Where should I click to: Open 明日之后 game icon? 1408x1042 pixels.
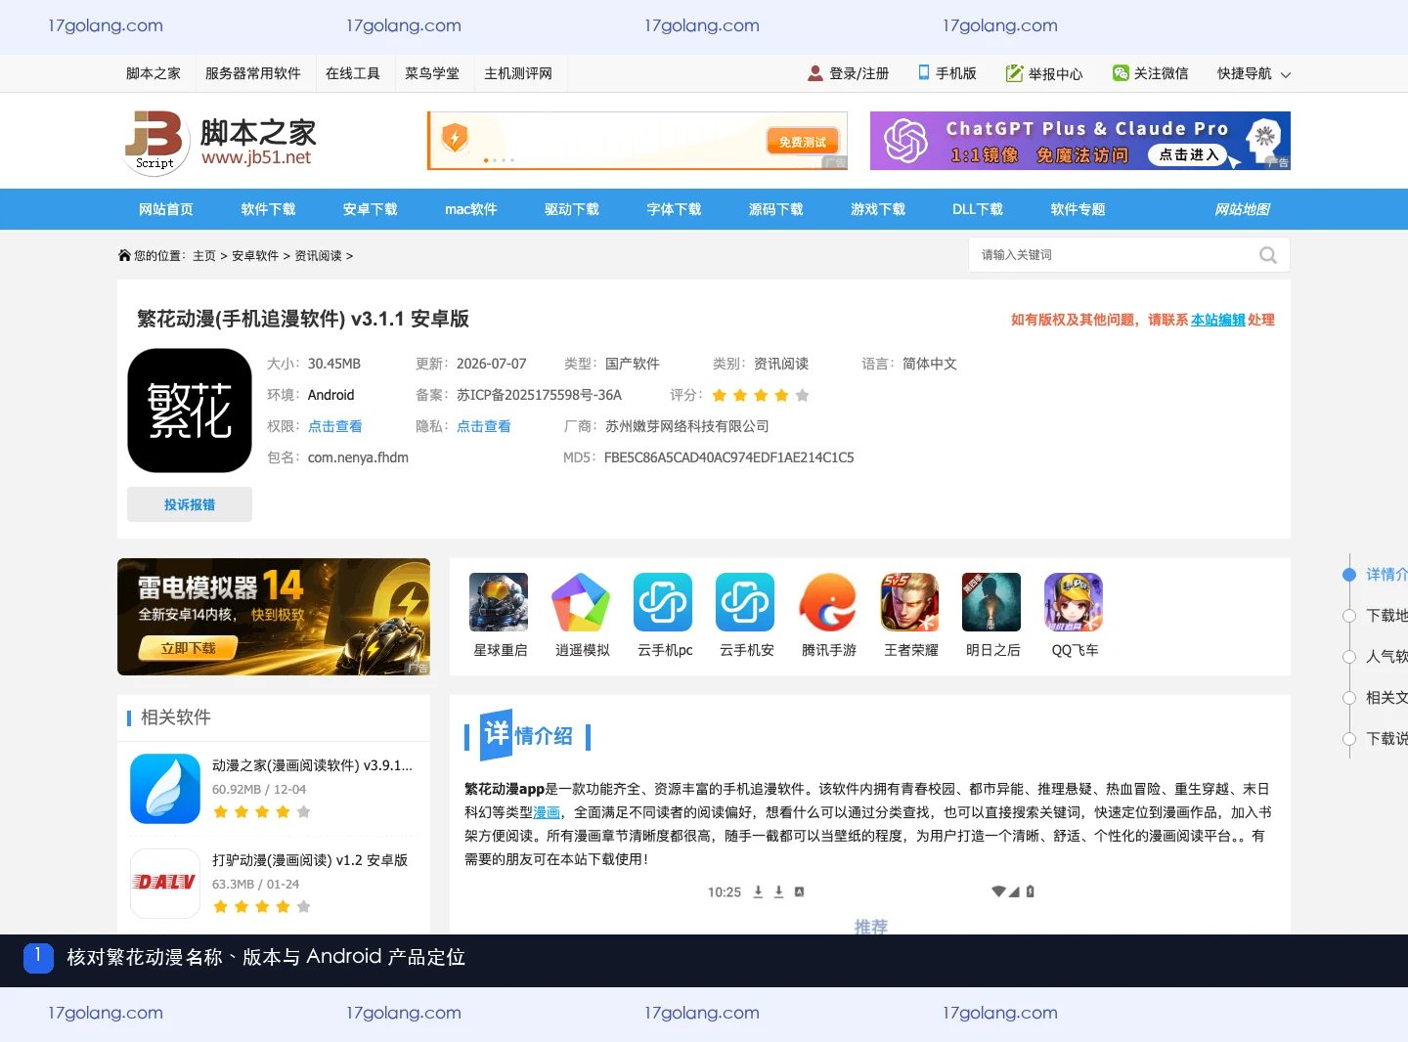tap(991, 602)
